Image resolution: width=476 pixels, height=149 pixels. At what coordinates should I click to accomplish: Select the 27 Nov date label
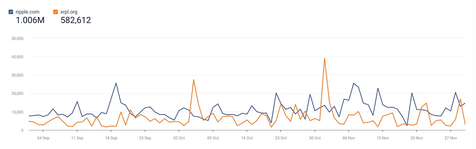click(x=451, y=138)
